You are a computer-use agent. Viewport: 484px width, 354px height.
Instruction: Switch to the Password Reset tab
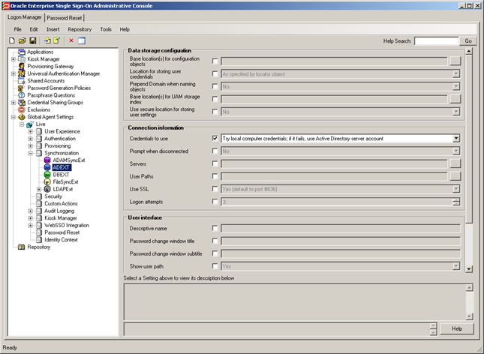[x=65, y=18]
